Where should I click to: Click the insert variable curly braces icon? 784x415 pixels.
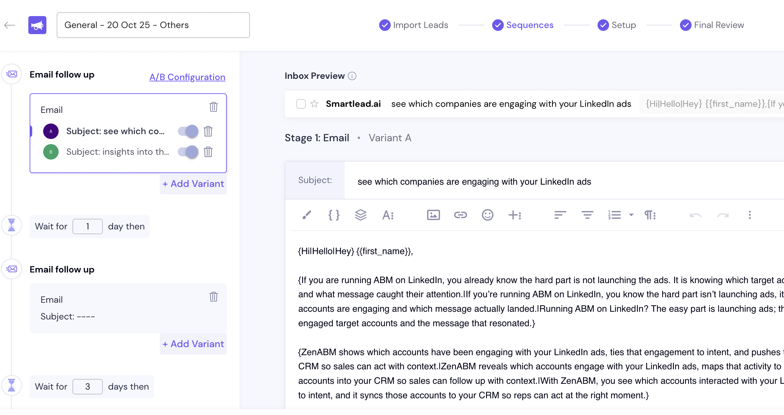click(334, 215)
